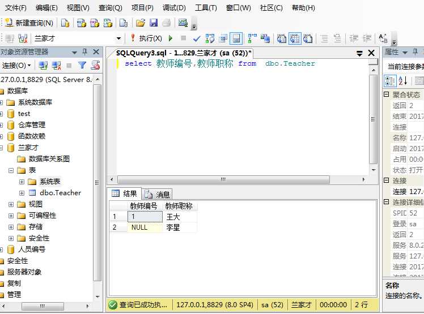Click the Object Explorer disconnect icon
The width and height of the screenshot is (424, 314).
[x=56, y=65]
